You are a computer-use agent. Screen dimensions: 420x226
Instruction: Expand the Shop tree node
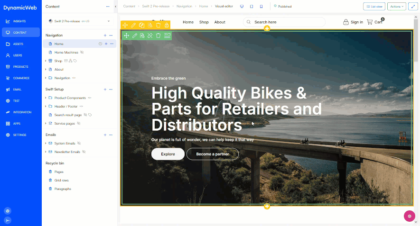(x=46, y=61)
